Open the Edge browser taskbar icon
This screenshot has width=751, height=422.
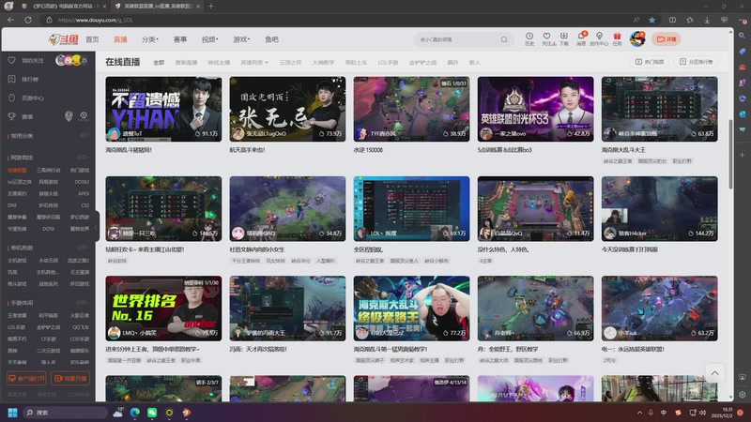(135, 413)
